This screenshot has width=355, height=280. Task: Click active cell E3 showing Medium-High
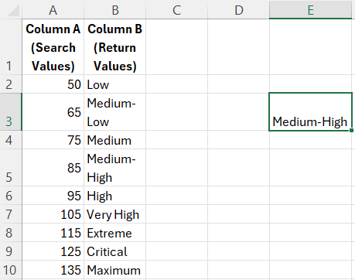coord(311,112)
